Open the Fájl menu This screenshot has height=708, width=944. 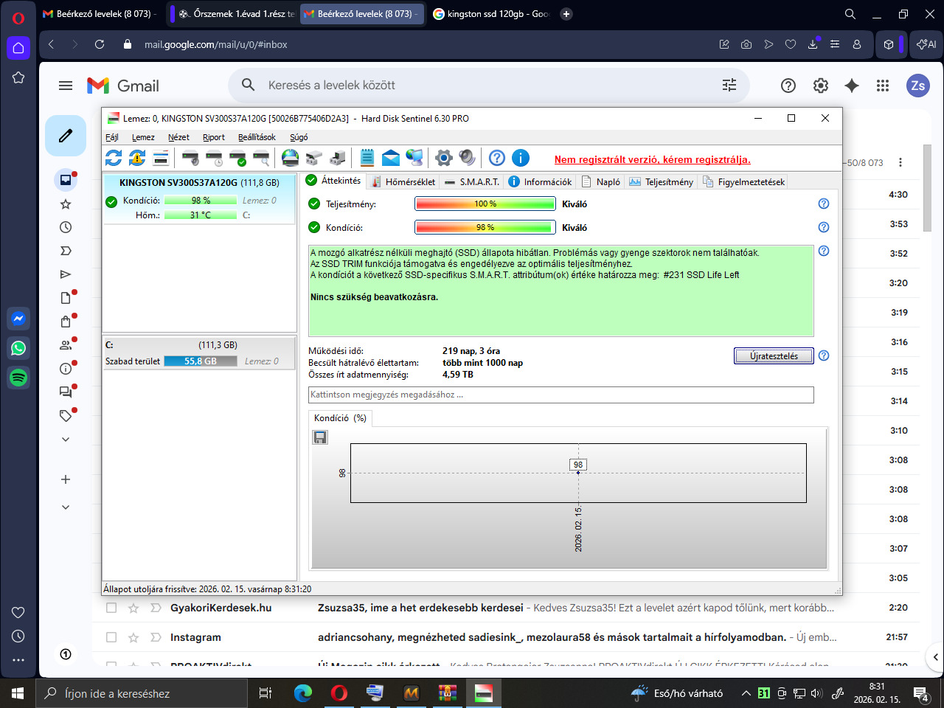[x=112, y=137]
